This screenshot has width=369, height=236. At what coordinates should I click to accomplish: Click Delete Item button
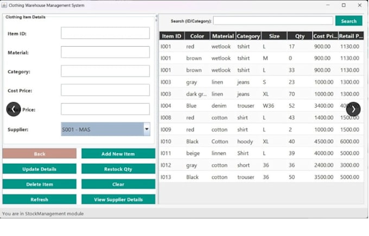pyautogui.click(x=40, y=184)
